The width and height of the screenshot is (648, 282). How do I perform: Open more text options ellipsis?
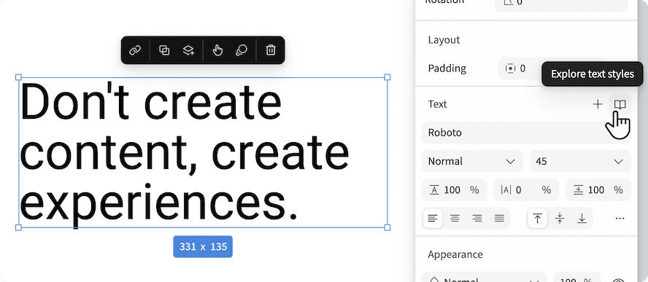point(620,219)
